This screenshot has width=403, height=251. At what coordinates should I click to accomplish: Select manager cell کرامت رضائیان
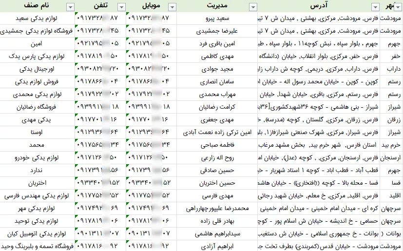click(217, 107)
